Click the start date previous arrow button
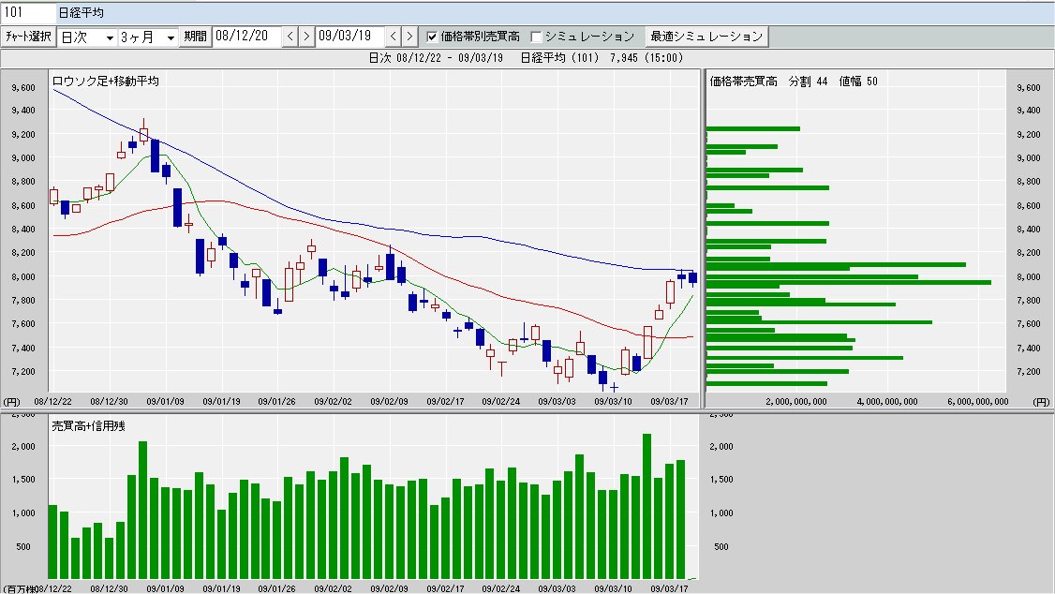This screenshot has width=1055, height=594. pos(290,37)
